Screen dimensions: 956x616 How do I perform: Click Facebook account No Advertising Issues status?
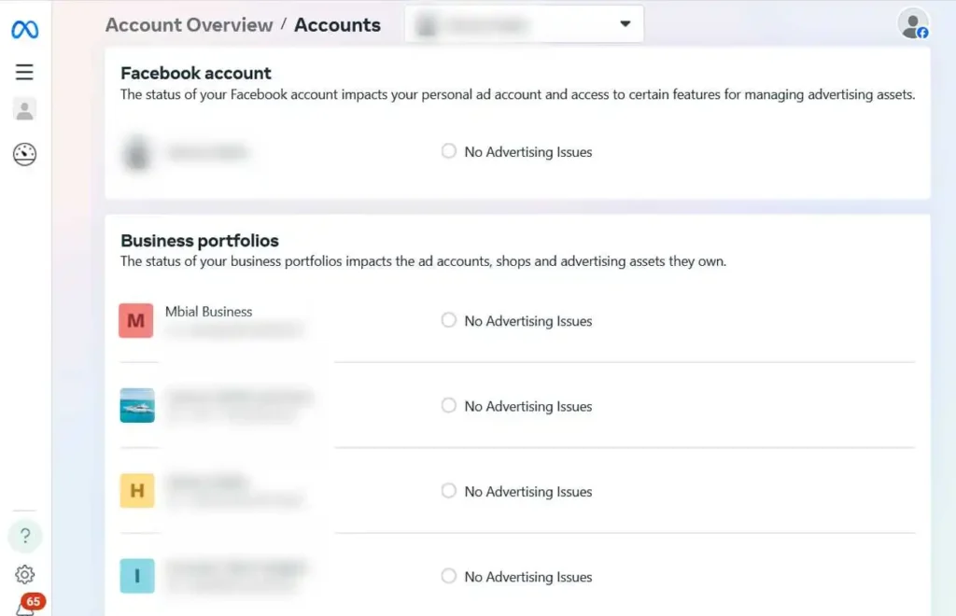click(x=528, y=152)
